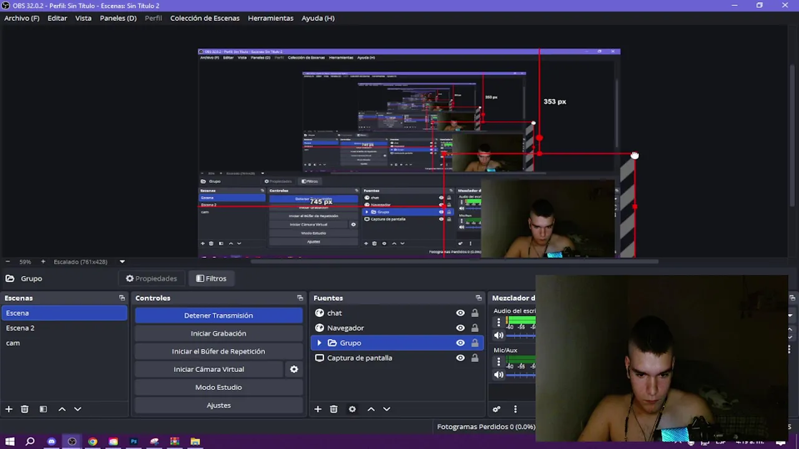Image resolution: width=799 pixels, height=449 pixels.
Task: Open Photoshop from the taskbar
Action: (134, 442)
